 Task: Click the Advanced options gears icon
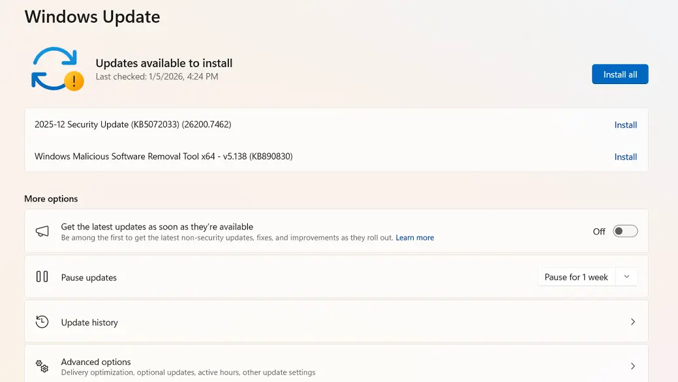(42, 366)
